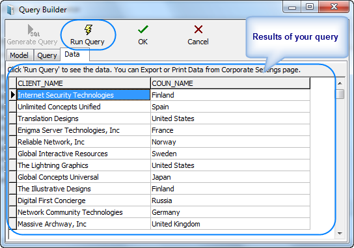Select the Enigma Server Technologies, Inc cell

tap(83, 130)
